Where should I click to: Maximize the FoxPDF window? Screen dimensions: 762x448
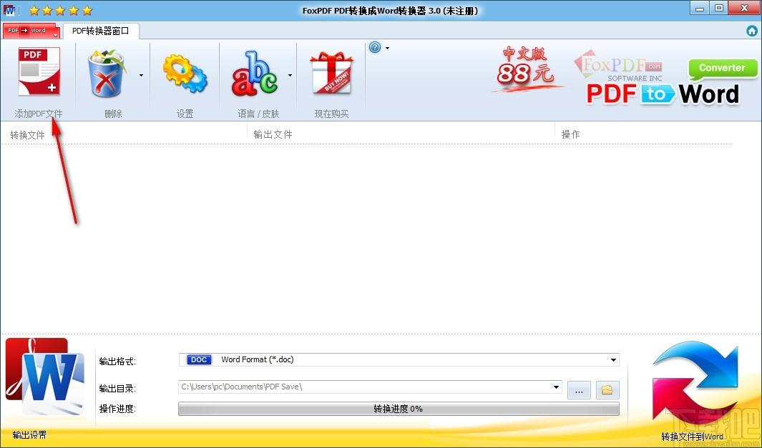[x=719, y=8]
